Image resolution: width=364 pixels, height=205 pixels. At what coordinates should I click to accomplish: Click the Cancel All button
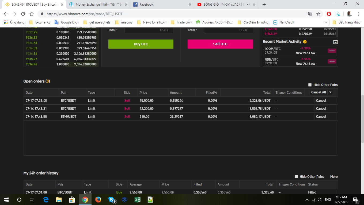coord(318,92)
